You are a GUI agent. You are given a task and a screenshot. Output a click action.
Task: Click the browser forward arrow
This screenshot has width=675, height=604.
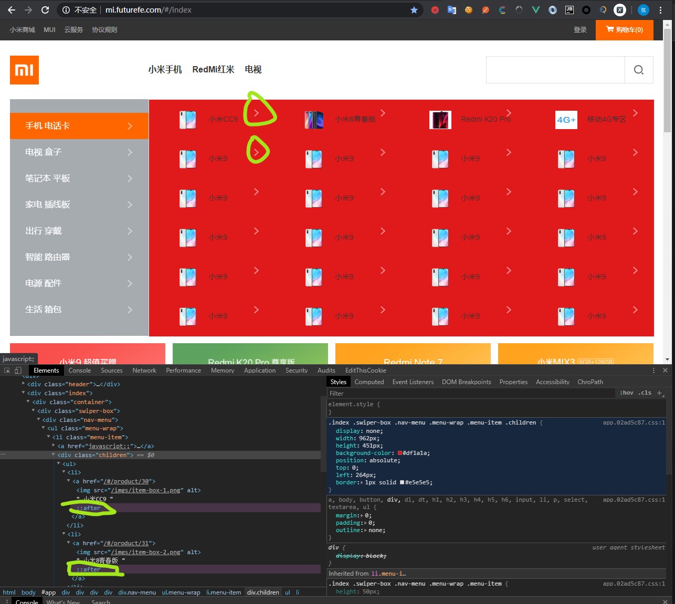pyautogui.click(x=28, y=10)
